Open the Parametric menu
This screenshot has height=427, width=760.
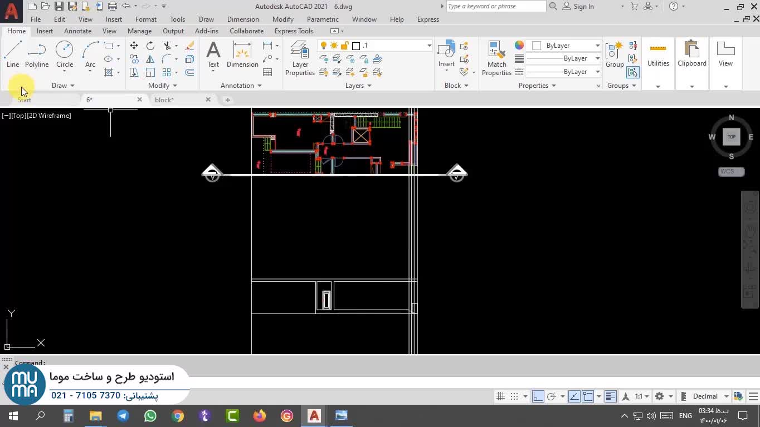pyautogui.click(x=322, y=19)
